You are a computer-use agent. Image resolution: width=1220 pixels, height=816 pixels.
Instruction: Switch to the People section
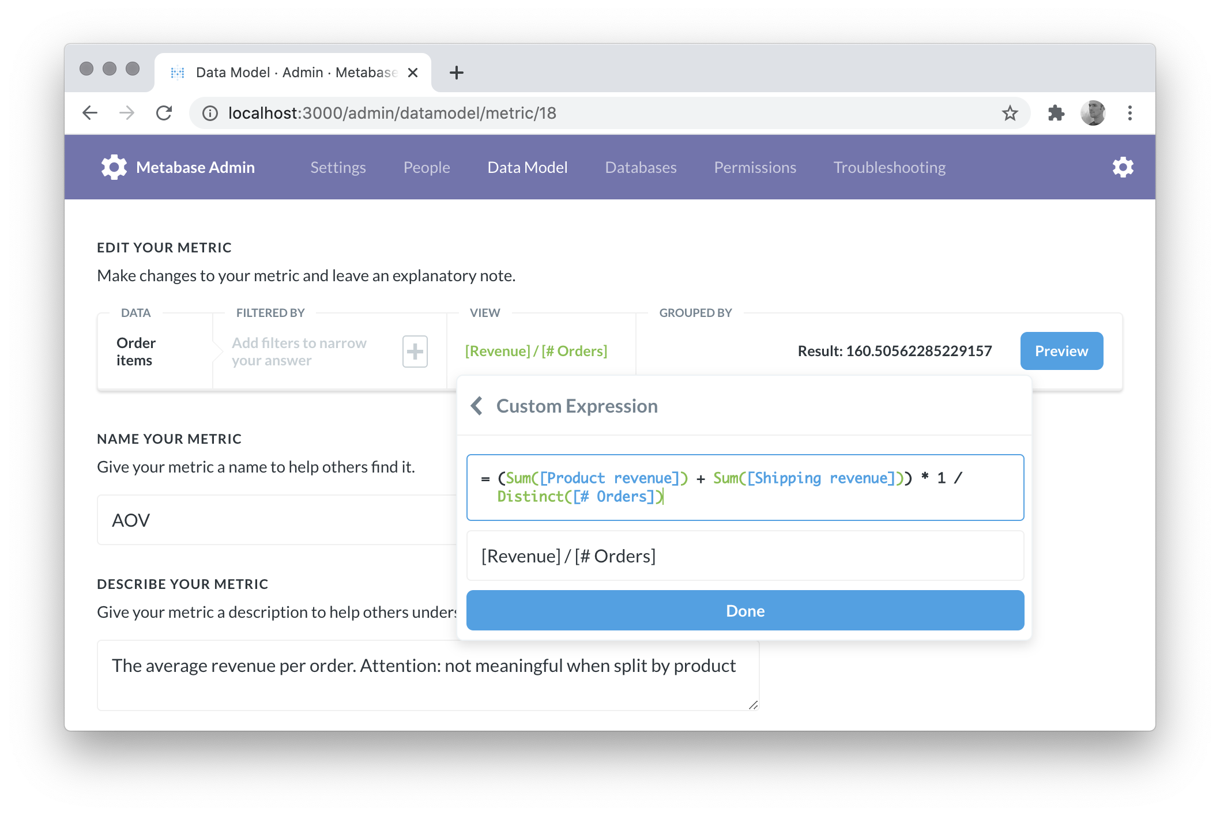(427, 167)
